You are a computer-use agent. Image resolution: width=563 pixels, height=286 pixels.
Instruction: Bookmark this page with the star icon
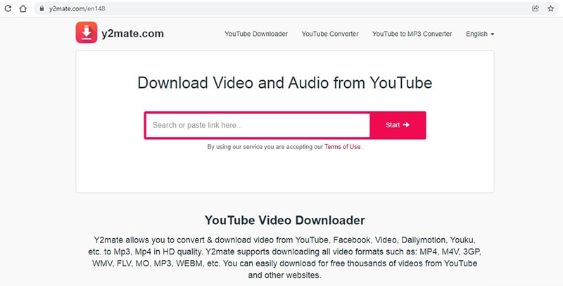pos(551,8)
